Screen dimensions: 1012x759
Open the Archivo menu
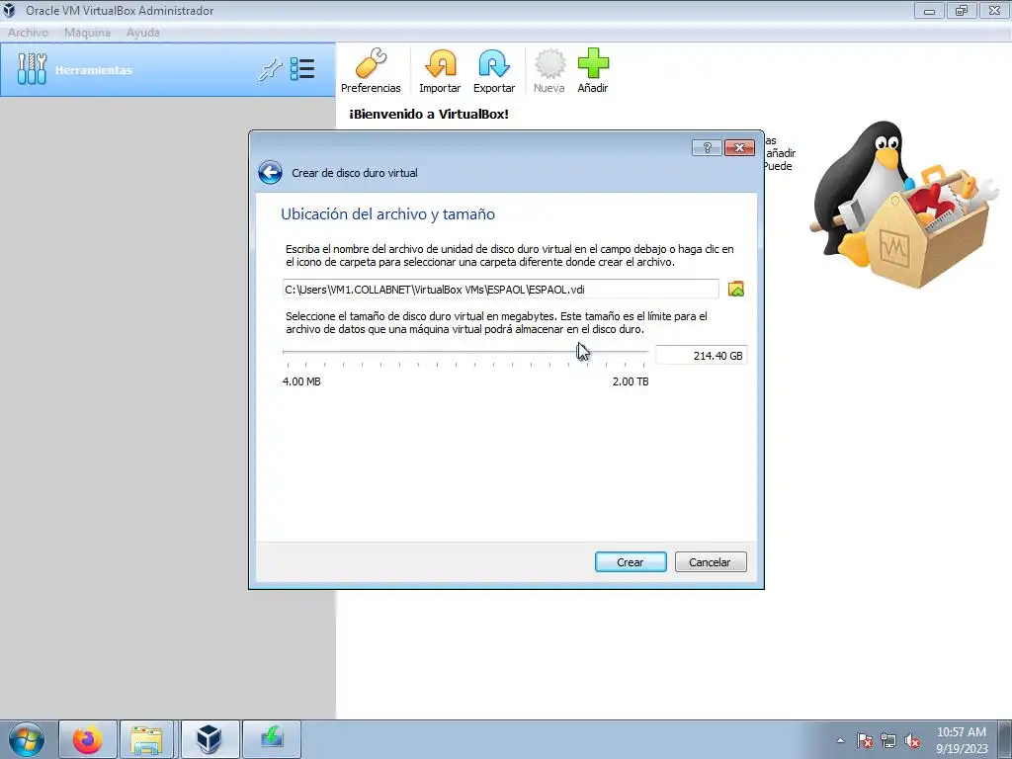pyautogui.click(x=28, y=33)
